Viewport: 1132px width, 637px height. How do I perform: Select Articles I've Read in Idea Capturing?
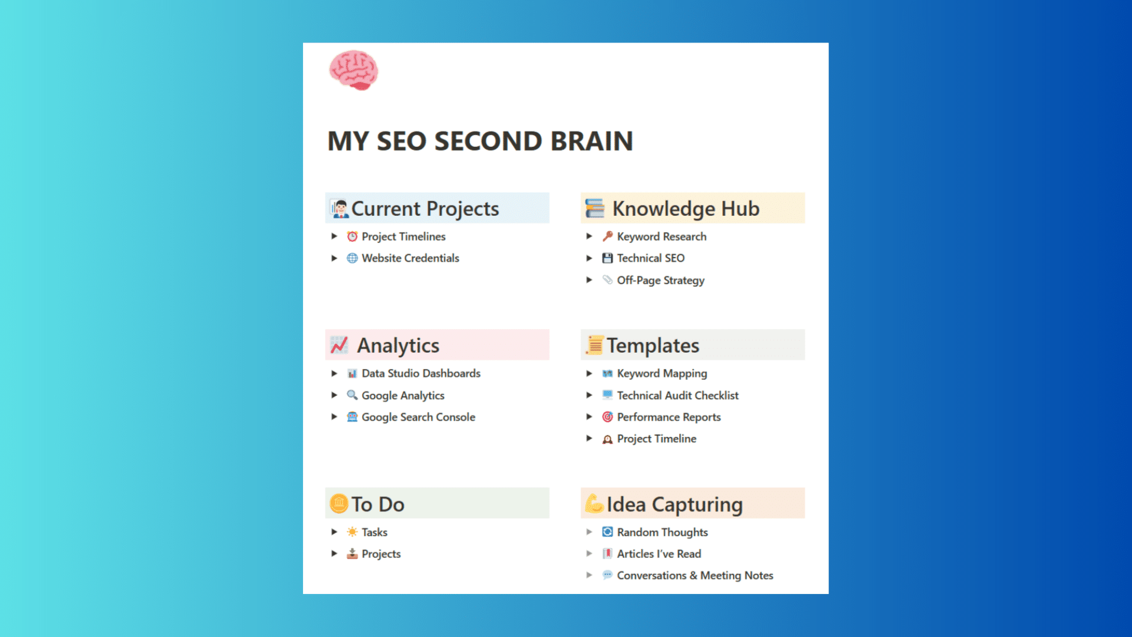659,554
